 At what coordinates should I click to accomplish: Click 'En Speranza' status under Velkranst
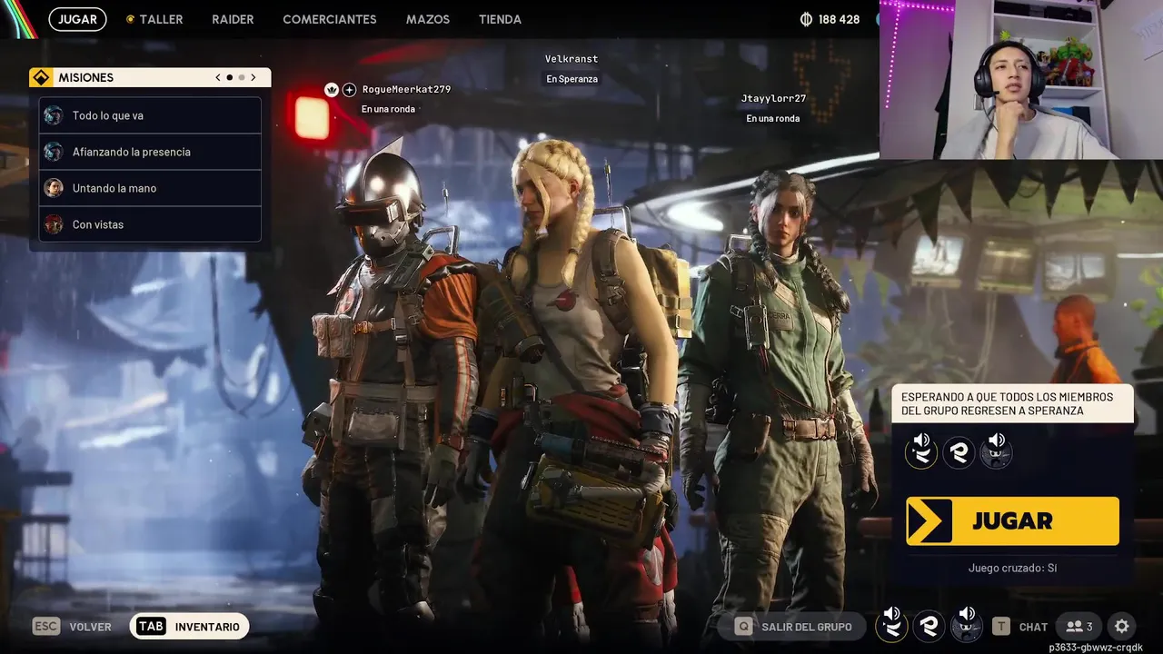point(572,79)
